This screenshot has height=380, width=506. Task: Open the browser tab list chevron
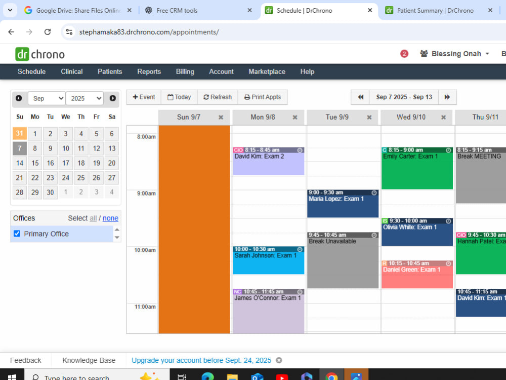tap(10, 10)
